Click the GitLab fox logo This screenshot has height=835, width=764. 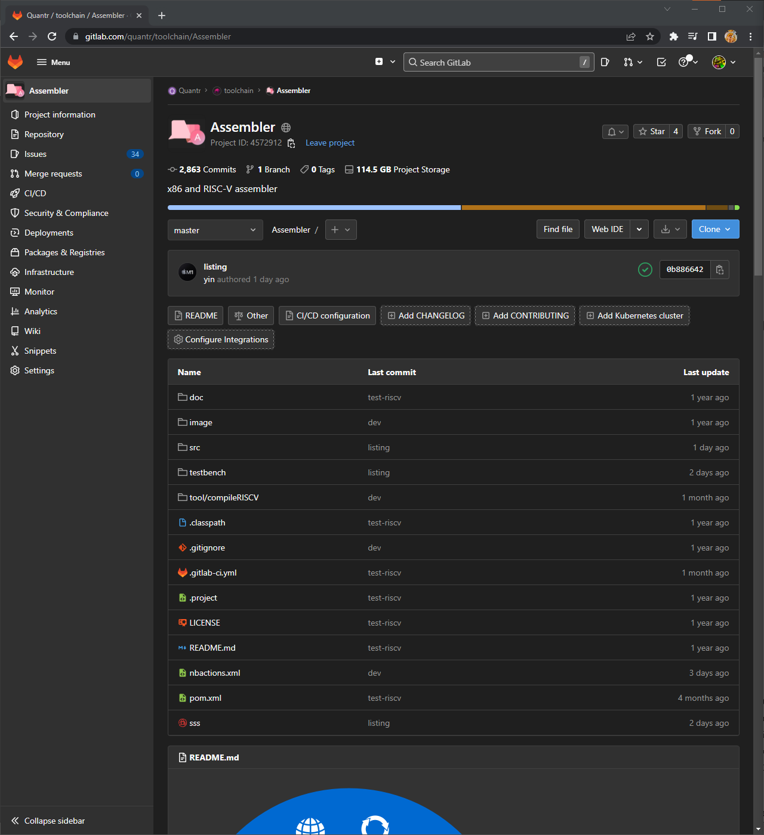click(16, 62)
